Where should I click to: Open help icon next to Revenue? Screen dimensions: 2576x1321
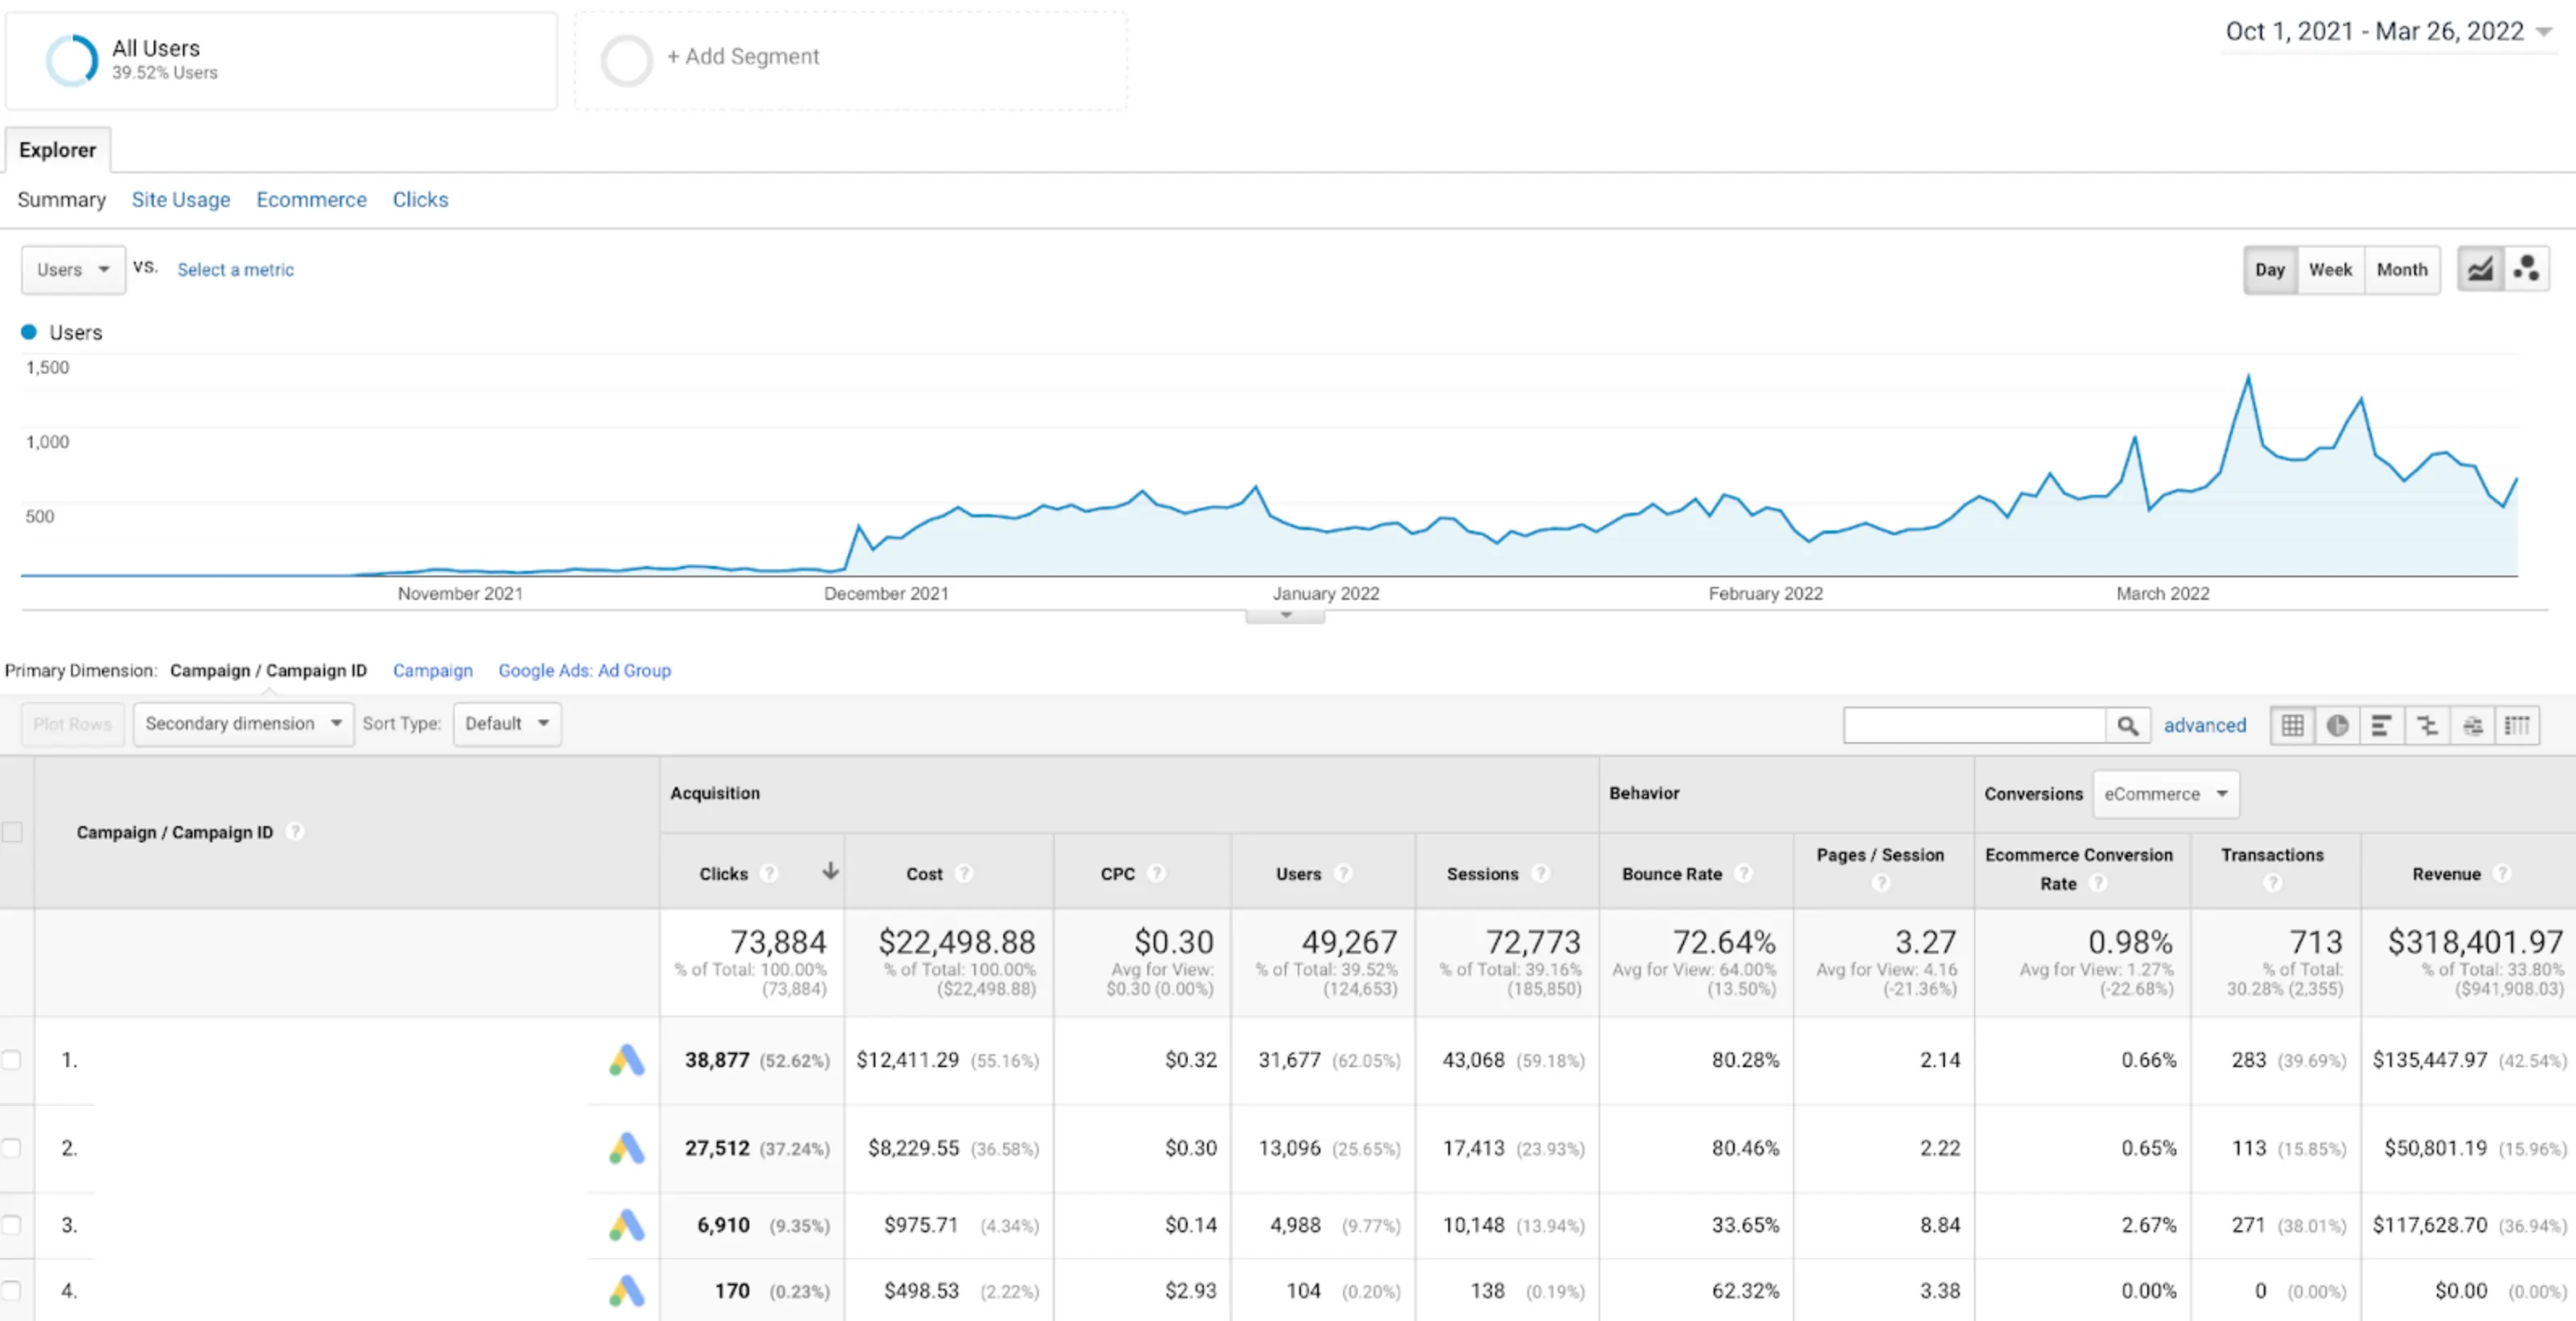(2502, 875)
